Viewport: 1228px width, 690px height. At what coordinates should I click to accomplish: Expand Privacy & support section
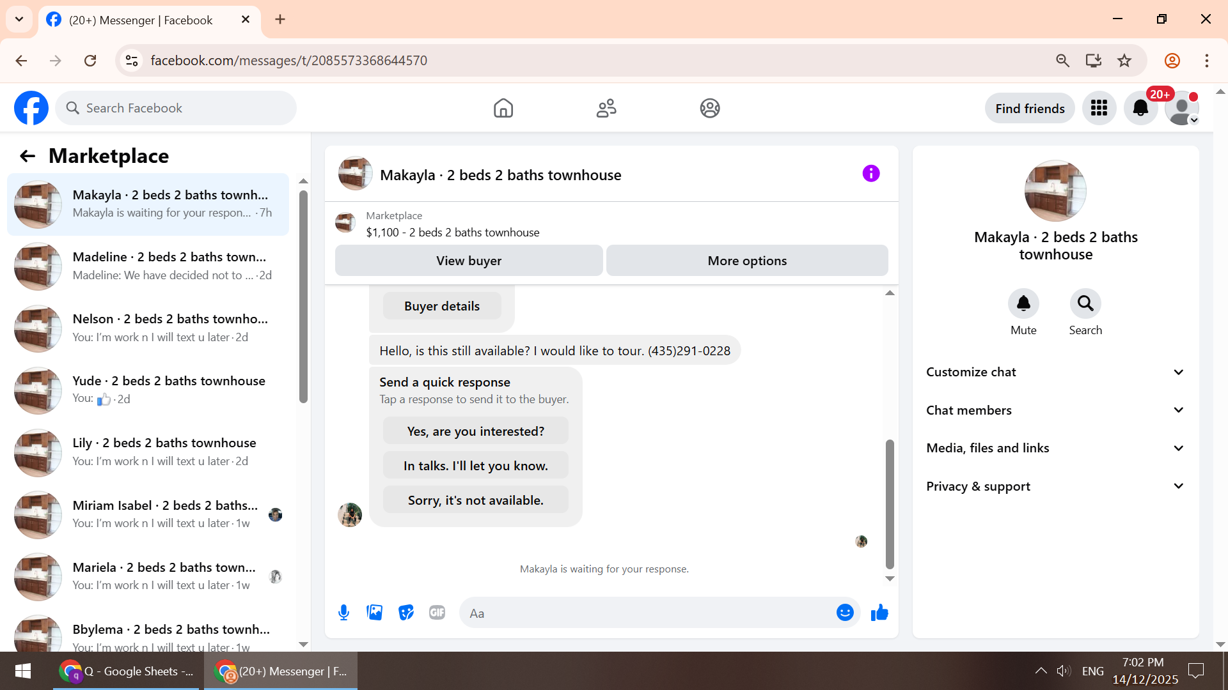(1055, 486)
